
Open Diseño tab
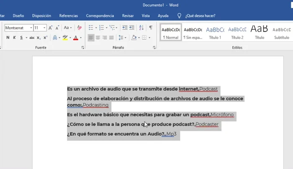coord(18,16)
